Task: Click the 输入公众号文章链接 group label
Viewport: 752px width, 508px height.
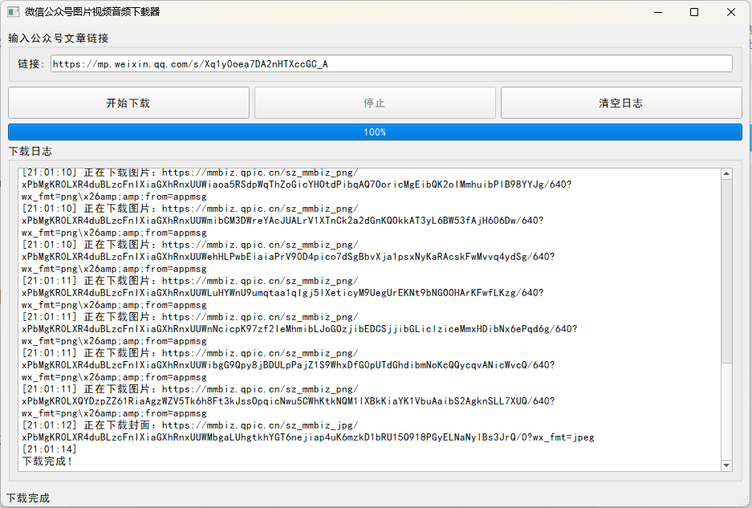Action: (x=59, y=38)
